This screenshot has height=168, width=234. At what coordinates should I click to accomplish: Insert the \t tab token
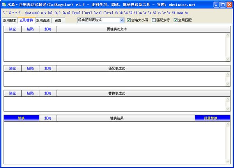(x=159, y=13)
